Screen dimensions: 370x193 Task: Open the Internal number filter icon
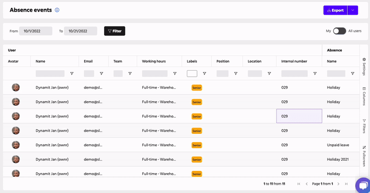pyautogui.click(x=315, y=73)
